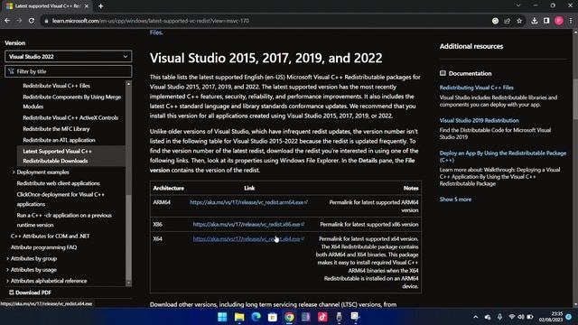Launch Microsoft Edge from the taskbar

click(256, 317)
